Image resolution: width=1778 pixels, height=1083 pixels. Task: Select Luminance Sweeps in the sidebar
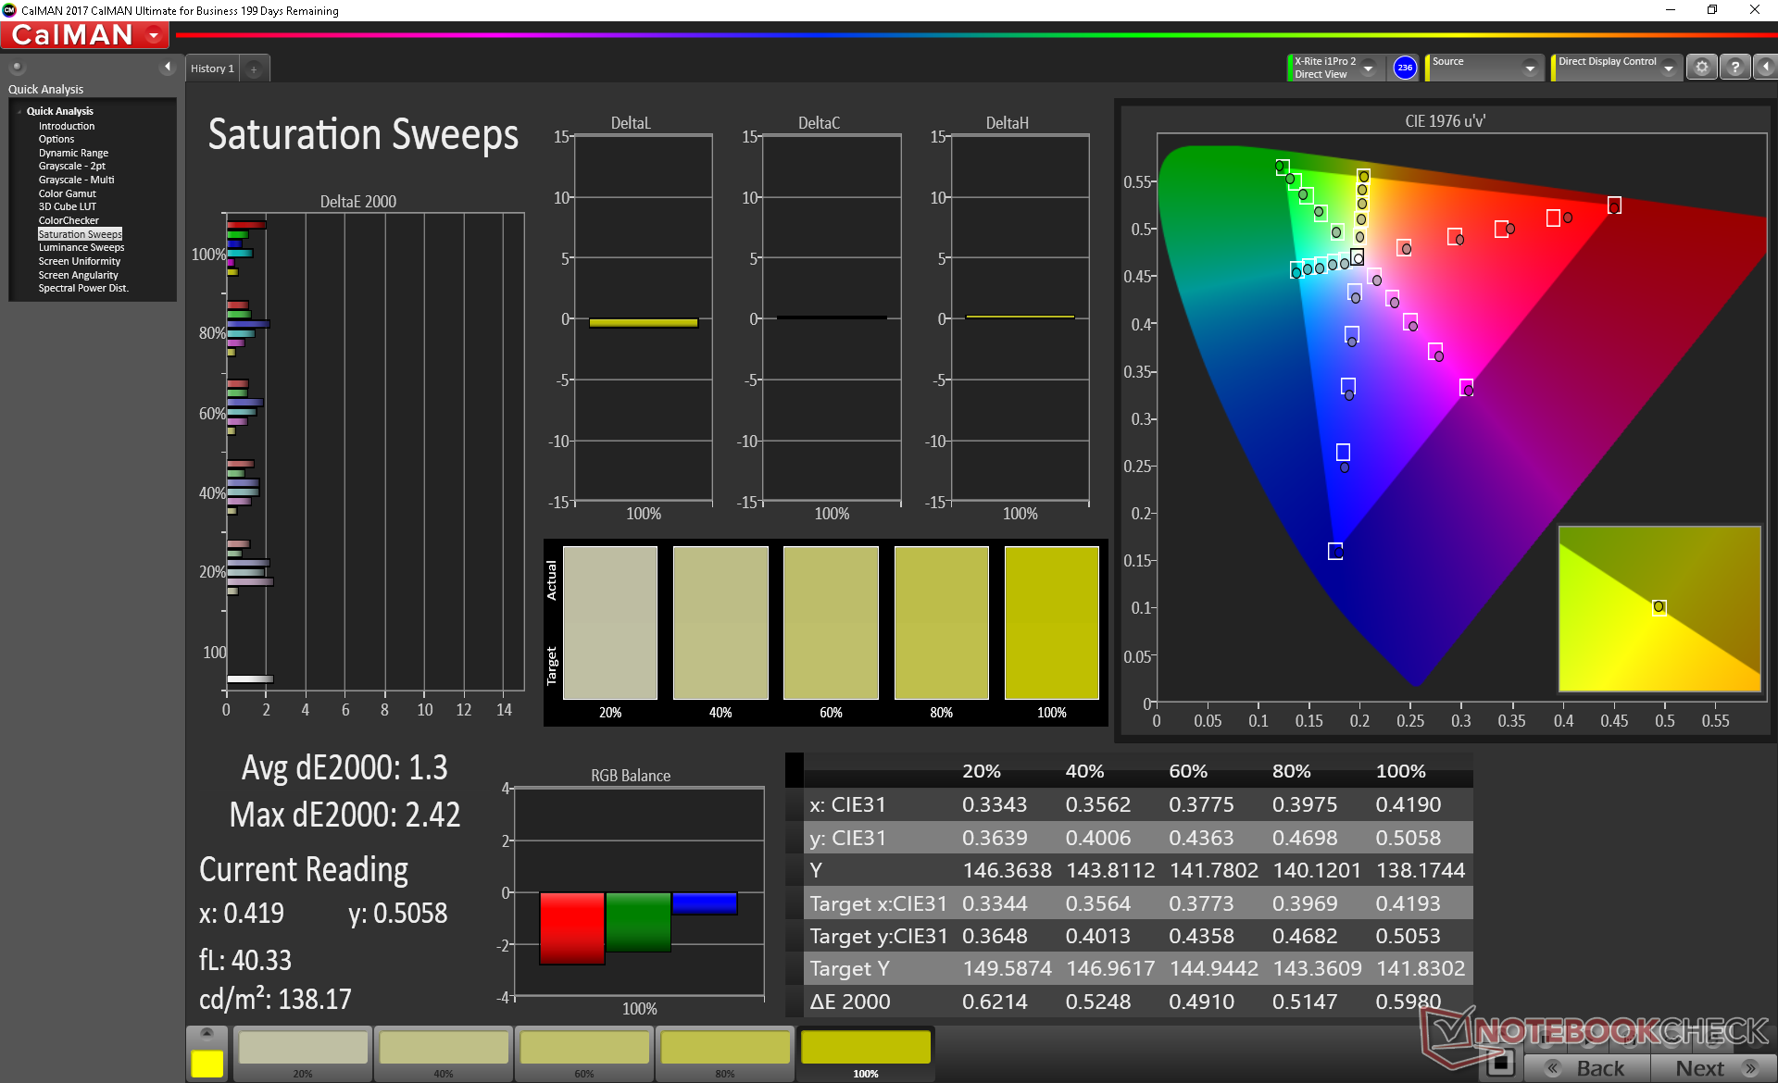click(81, 248)
